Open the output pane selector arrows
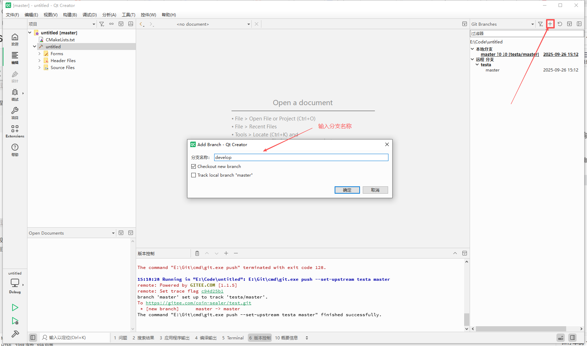Viewport: 587px width, 346px height. (307, 338)
